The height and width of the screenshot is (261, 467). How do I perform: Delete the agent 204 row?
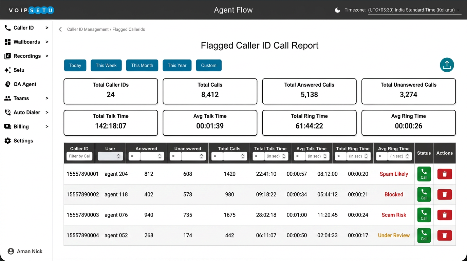click(445, 174)
